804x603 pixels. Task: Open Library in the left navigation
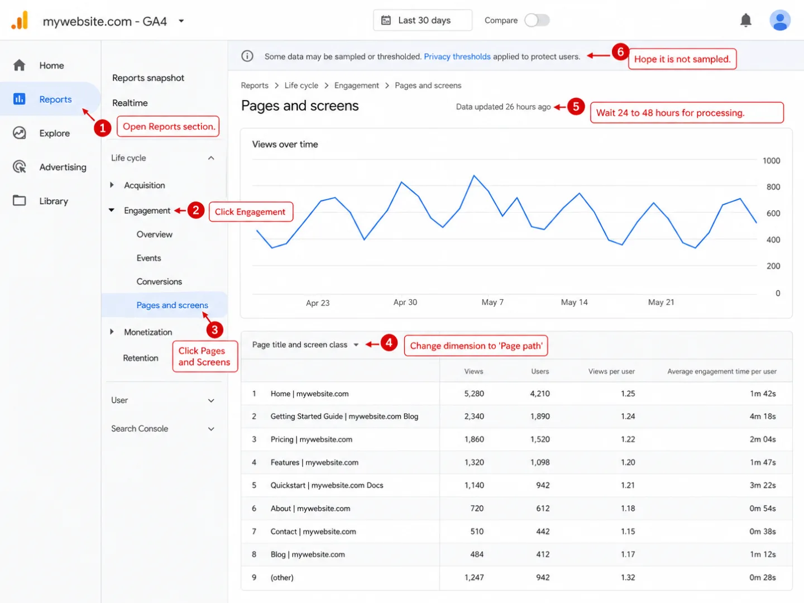pyautogui.click(x=50, y=200)
